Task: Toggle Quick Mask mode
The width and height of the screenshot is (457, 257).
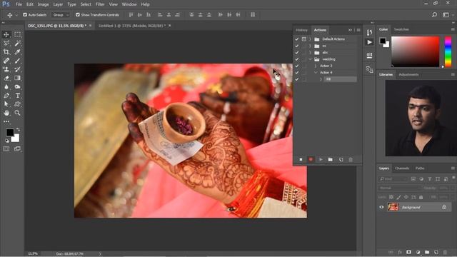Action: (6, 149)
